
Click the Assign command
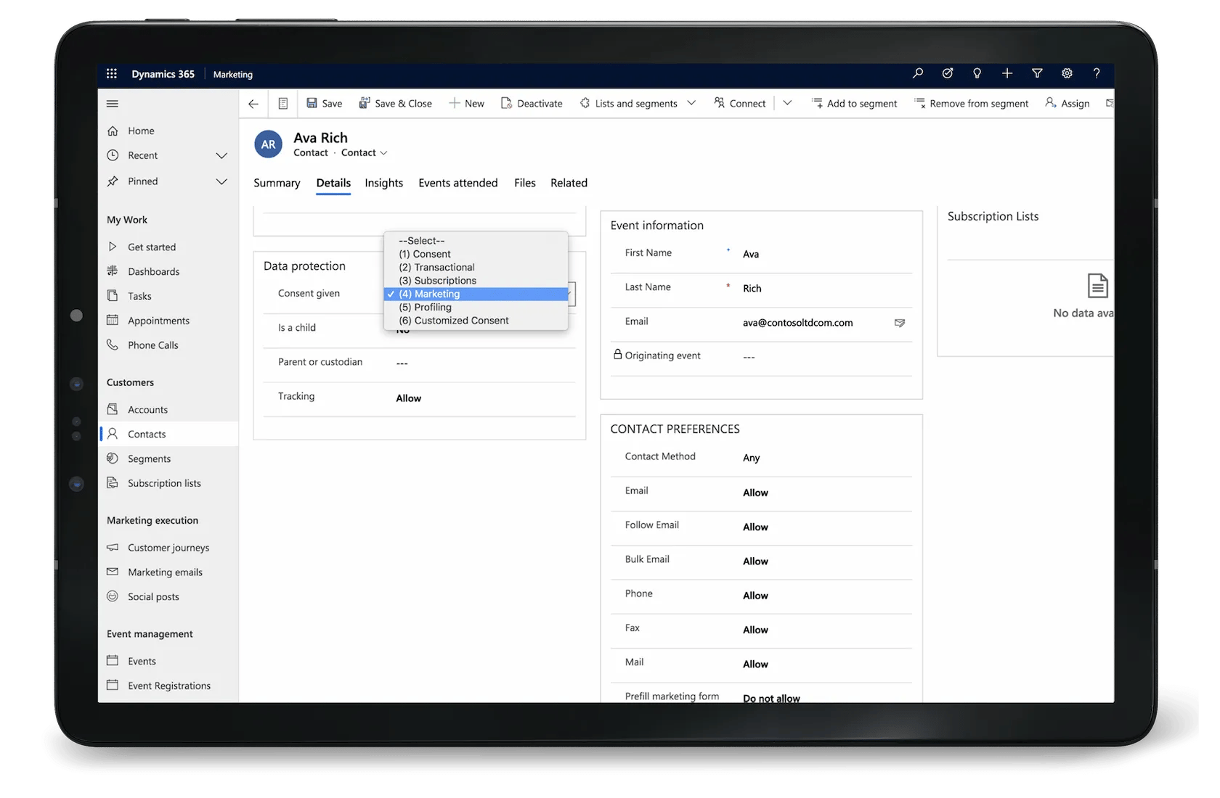pos(1067,104)
